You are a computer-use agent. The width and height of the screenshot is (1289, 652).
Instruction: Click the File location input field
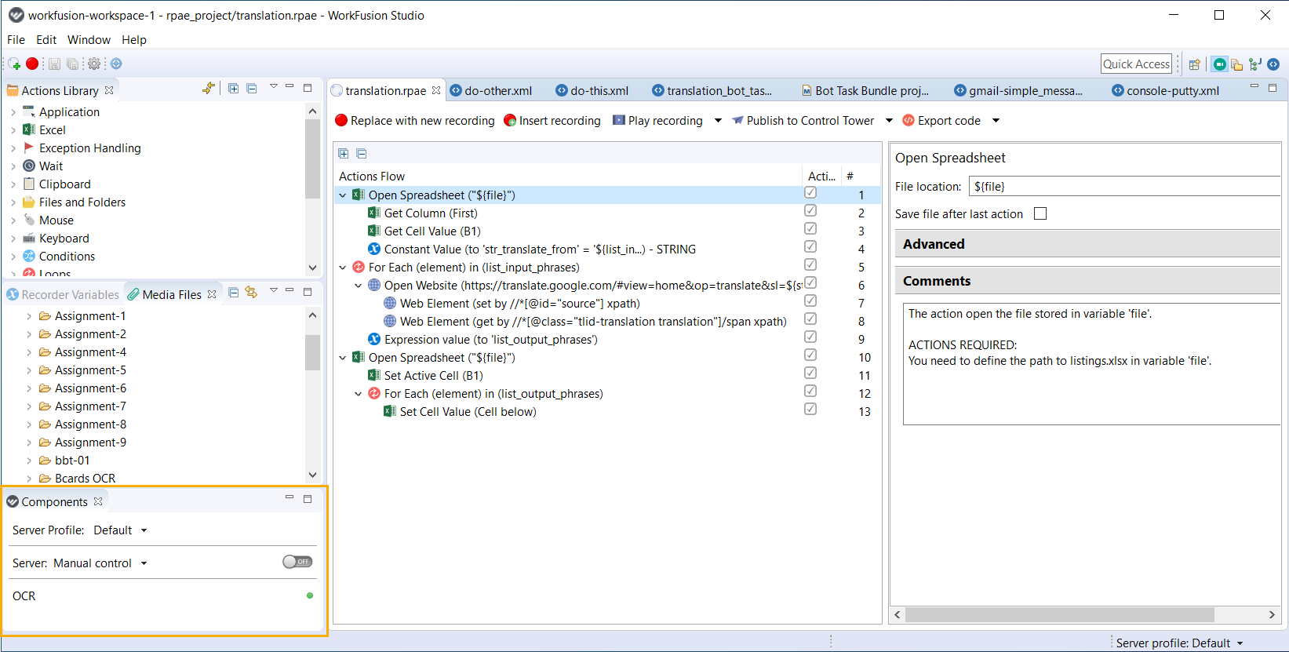(1124, 187)
